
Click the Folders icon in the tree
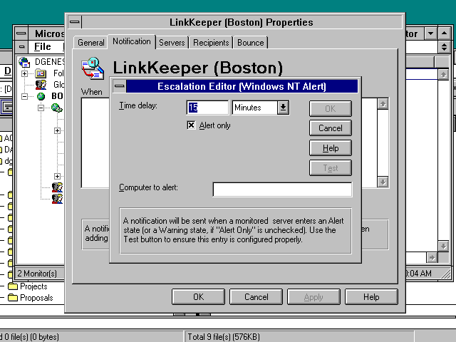pyautogui.click(x=41, y=73)
